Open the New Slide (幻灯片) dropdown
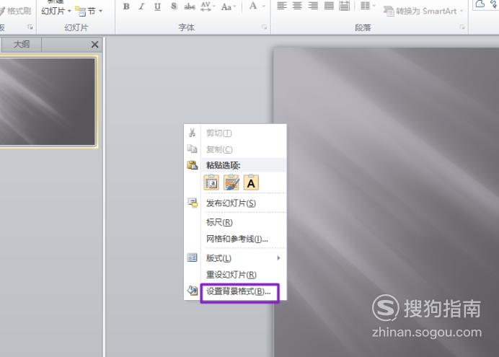 (x=56, y=11)
